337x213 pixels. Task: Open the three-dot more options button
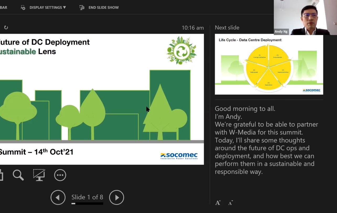click(60, 175)
